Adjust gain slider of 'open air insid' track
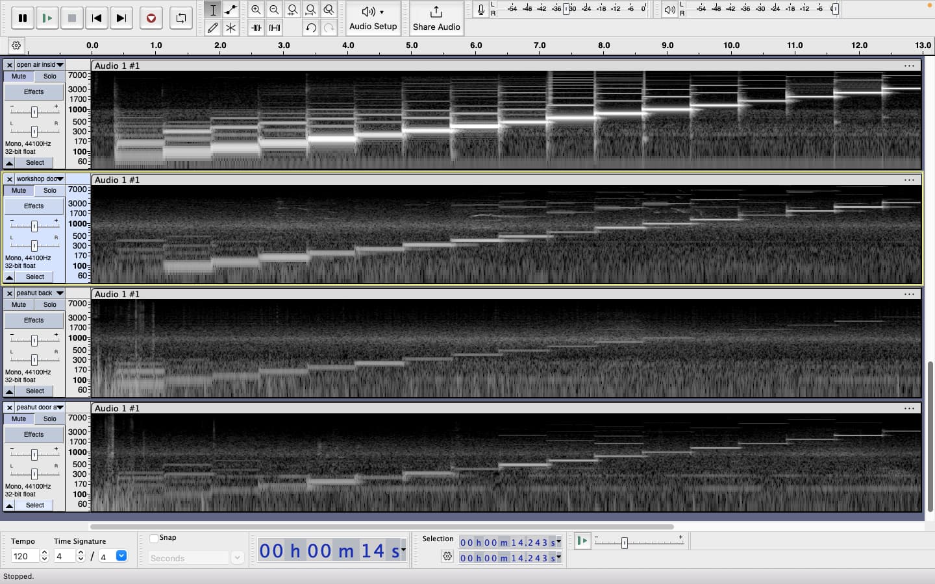Screen dimensions: 935x584 click(x=34, y=112)
